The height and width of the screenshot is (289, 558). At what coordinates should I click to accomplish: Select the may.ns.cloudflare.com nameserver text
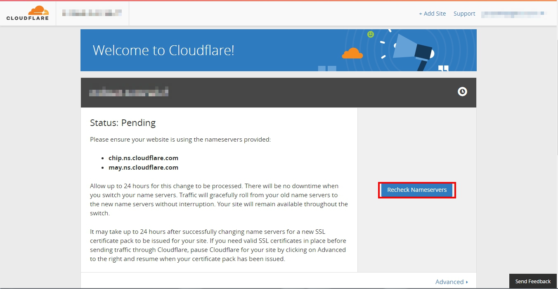[x=143, y=168]
